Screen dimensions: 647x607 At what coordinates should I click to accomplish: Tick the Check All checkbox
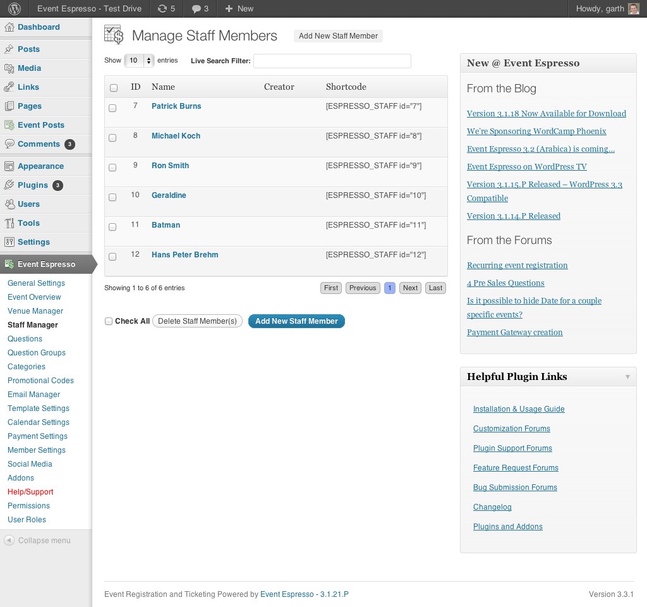click(x=109, y=321)
